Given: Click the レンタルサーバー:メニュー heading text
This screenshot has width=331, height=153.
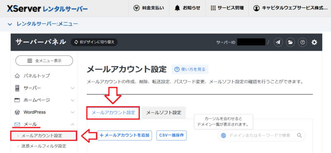Looking at the screenshot, I should click(x=47, y=24).
